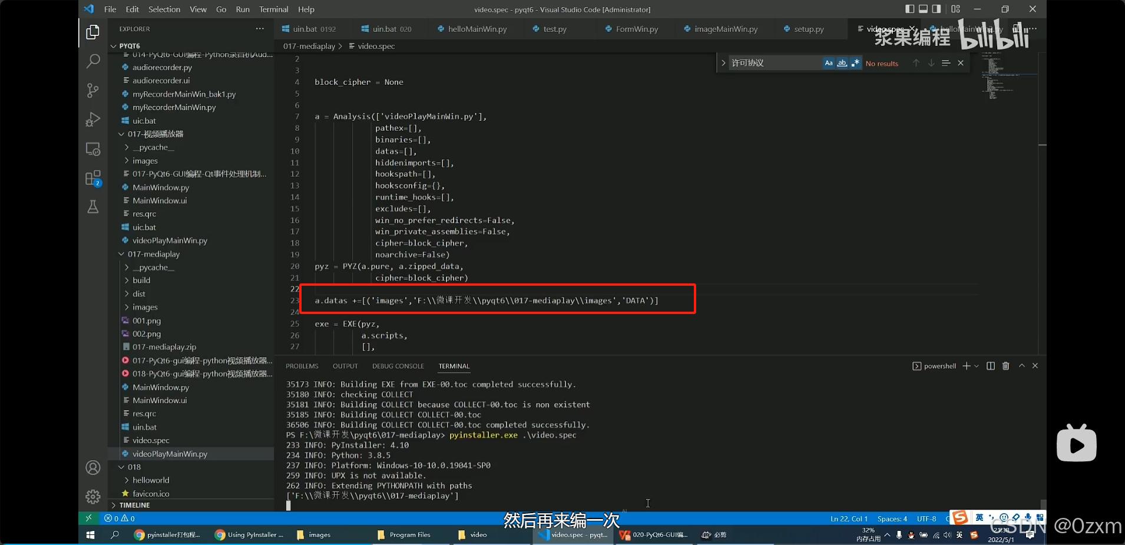Viewport: 1125px width, 545px height.
Task: Open the Source Control view
Action: point(93,90)
